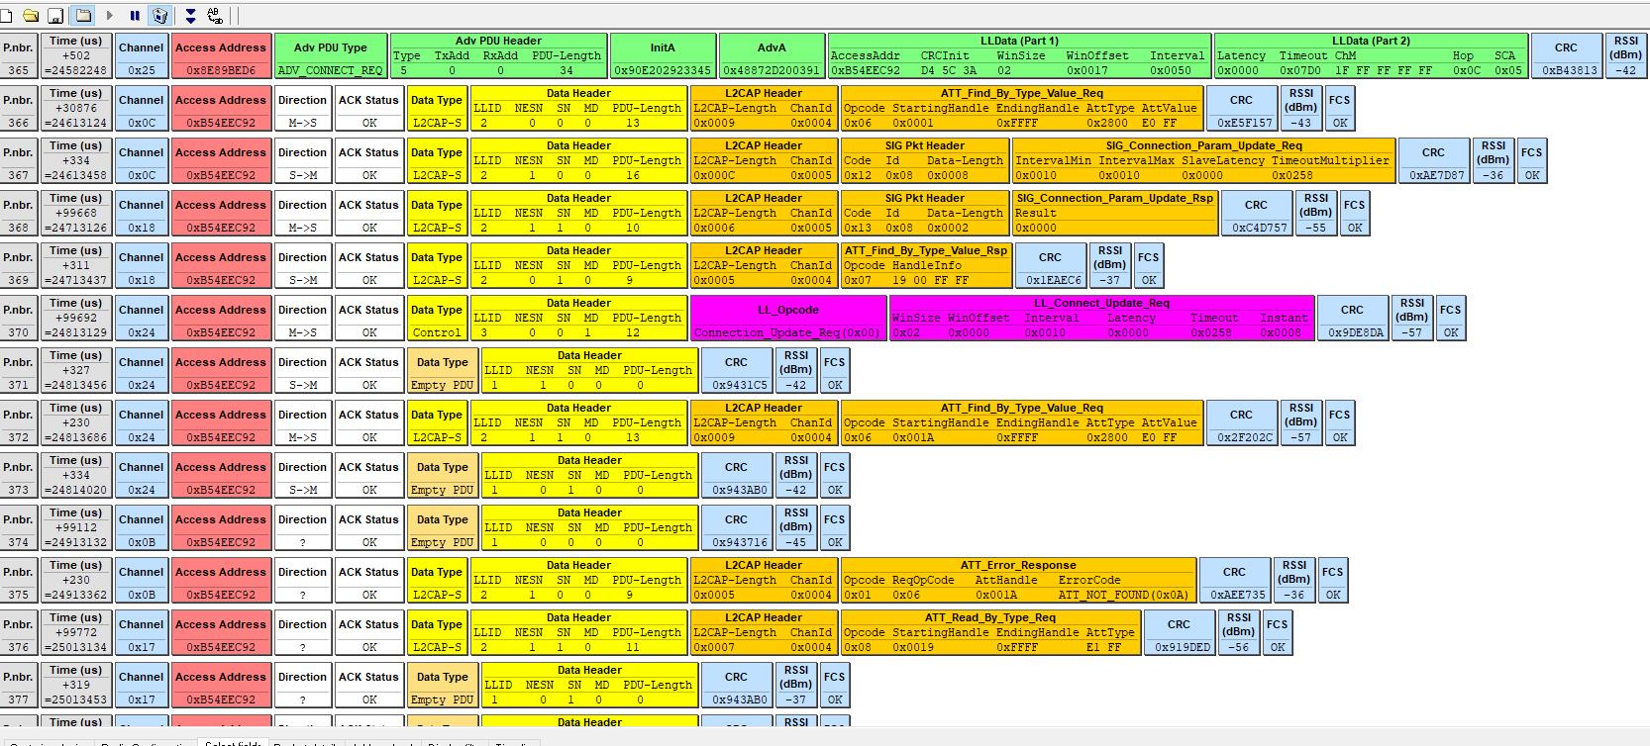Toggle the highlighted folder toolbar button
The width and height of the screenshot is (1650, 746).
(x=83, y=16)
